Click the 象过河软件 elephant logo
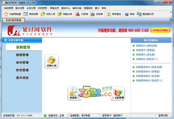 coord(14,30)
